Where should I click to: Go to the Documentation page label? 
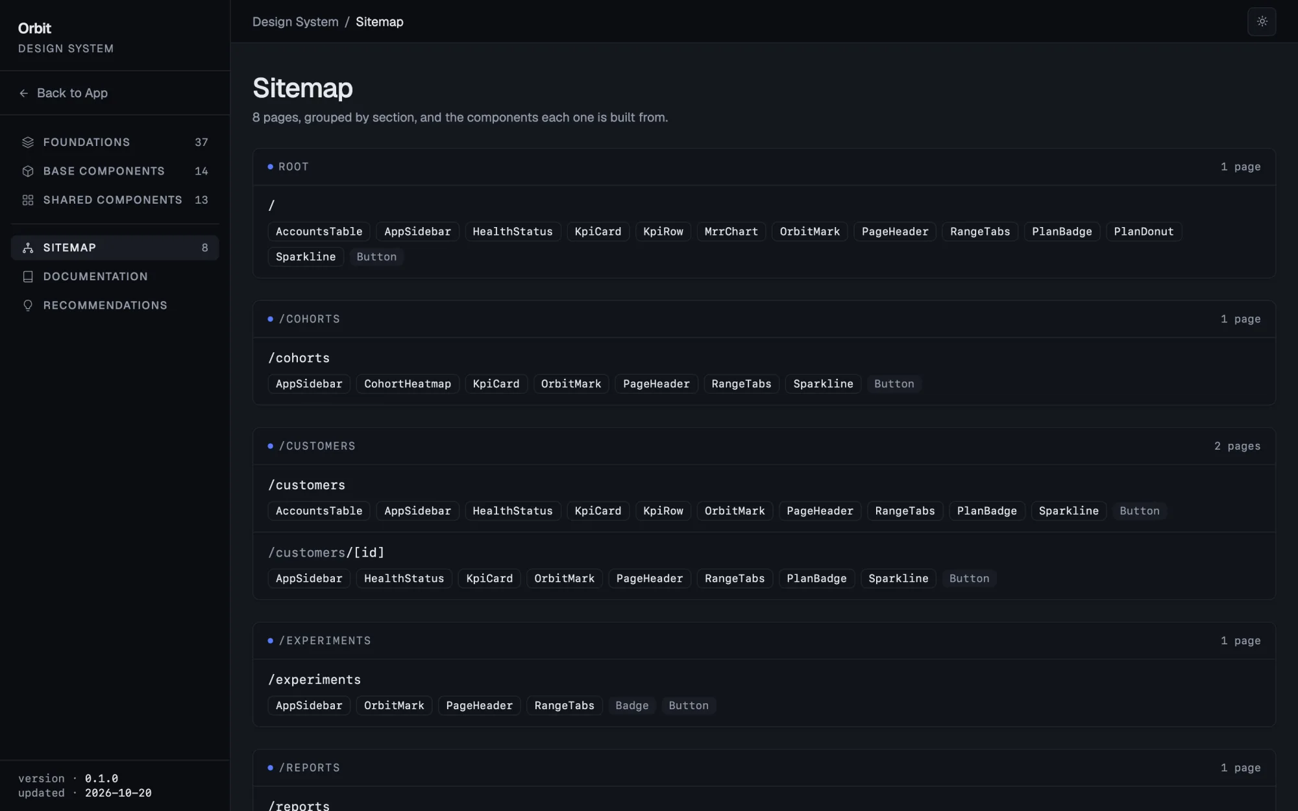click(95, 276)
